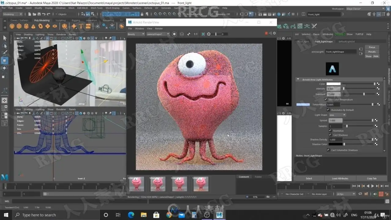
Task: Click the polygon type text tool icon
Action: [81, 26]
